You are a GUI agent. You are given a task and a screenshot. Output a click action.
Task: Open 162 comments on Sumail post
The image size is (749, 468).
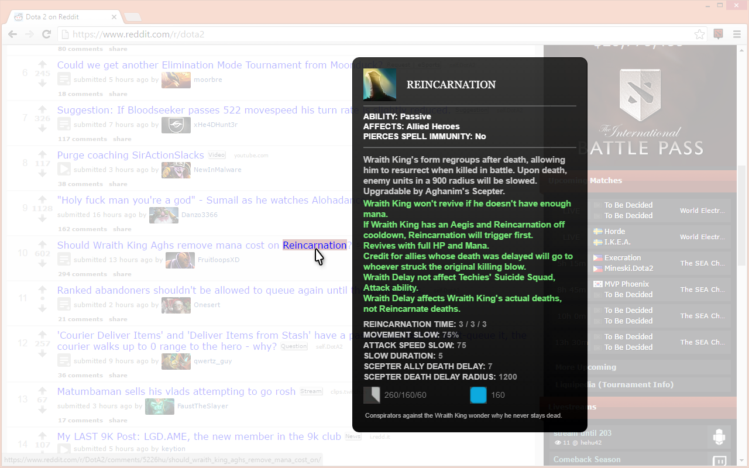pyautogui.click(x=83, y=229)
